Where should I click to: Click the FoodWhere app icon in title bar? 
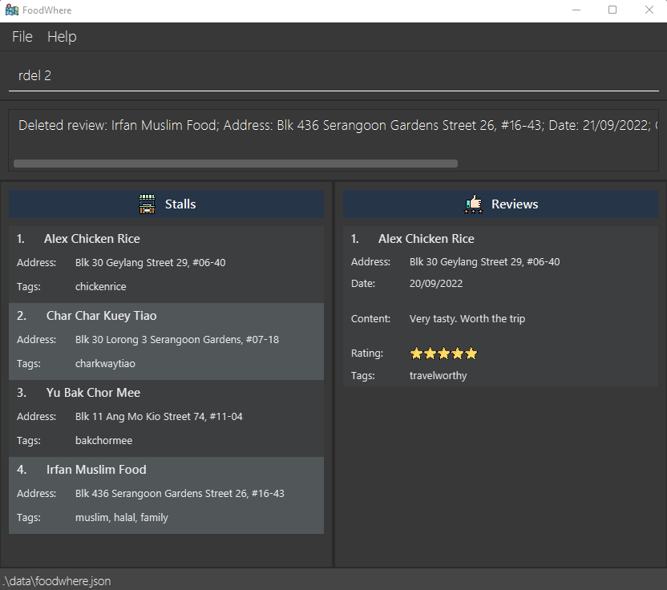pos(12,10)
